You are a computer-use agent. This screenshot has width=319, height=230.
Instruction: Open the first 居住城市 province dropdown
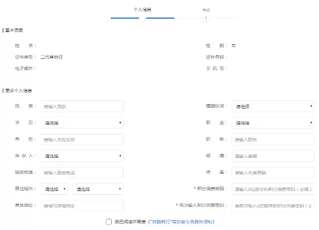[54, 189]
